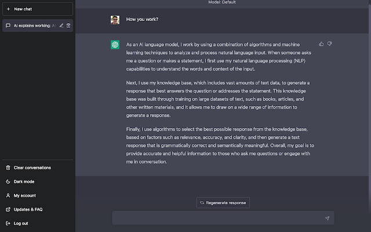Send message with paper plane icon

[327, 218]
